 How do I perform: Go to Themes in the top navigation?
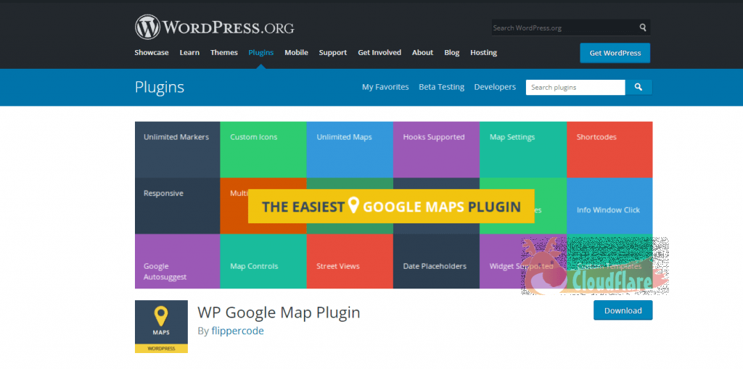pyautogui.click(x=224, y=53)
